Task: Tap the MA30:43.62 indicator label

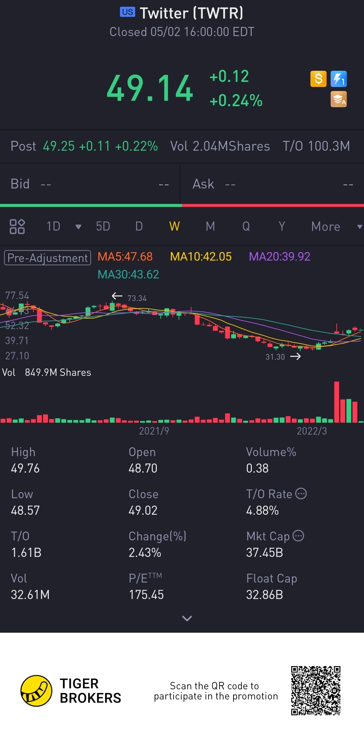Action: pyautogui.click(x=128, y=274)
